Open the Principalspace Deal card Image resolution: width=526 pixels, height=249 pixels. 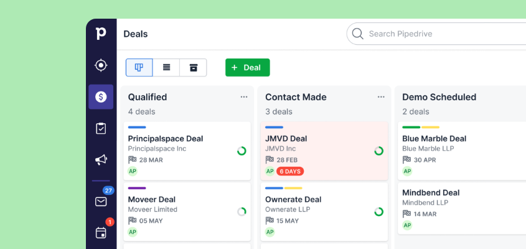point(187,151)
